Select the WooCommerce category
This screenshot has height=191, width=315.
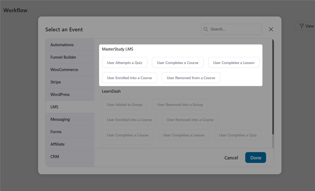(x=70, y=70)
